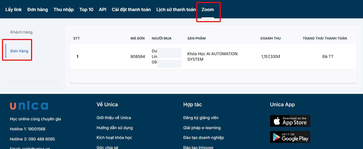Viewport: 363px width, 149px height.
Task: Click Kích hoạt khóa học link
Action: coord(114,138)
